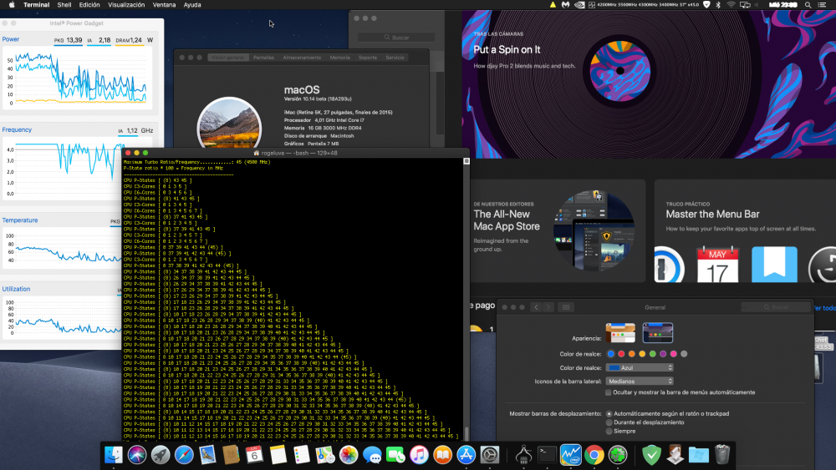Open the Terminal icon in Dock
Screen dimensions: 836x470
[x=547, y=455]
